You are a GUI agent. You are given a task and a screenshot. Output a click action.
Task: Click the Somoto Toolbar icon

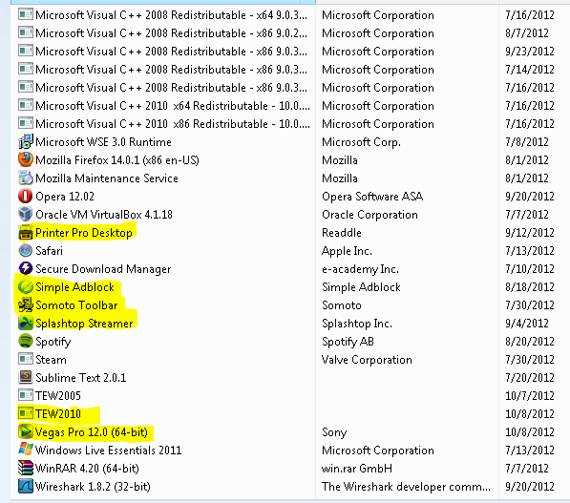click(x=26, y=304)
